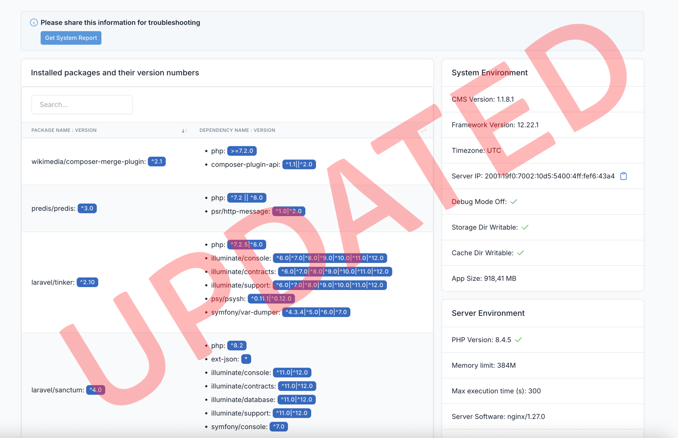
Task: Click the ^3.0 version badge
Action: click(x=87, y=209)
